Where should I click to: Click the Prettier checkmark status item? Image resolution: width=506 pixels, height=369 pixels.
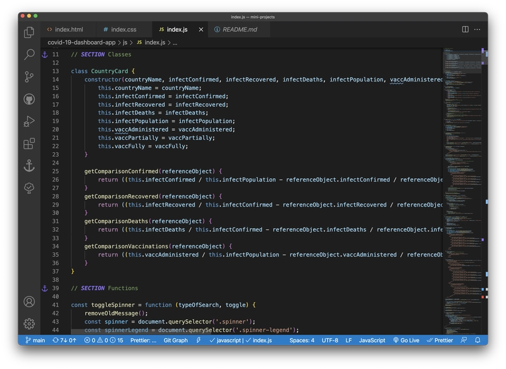[x=440, y=341]
